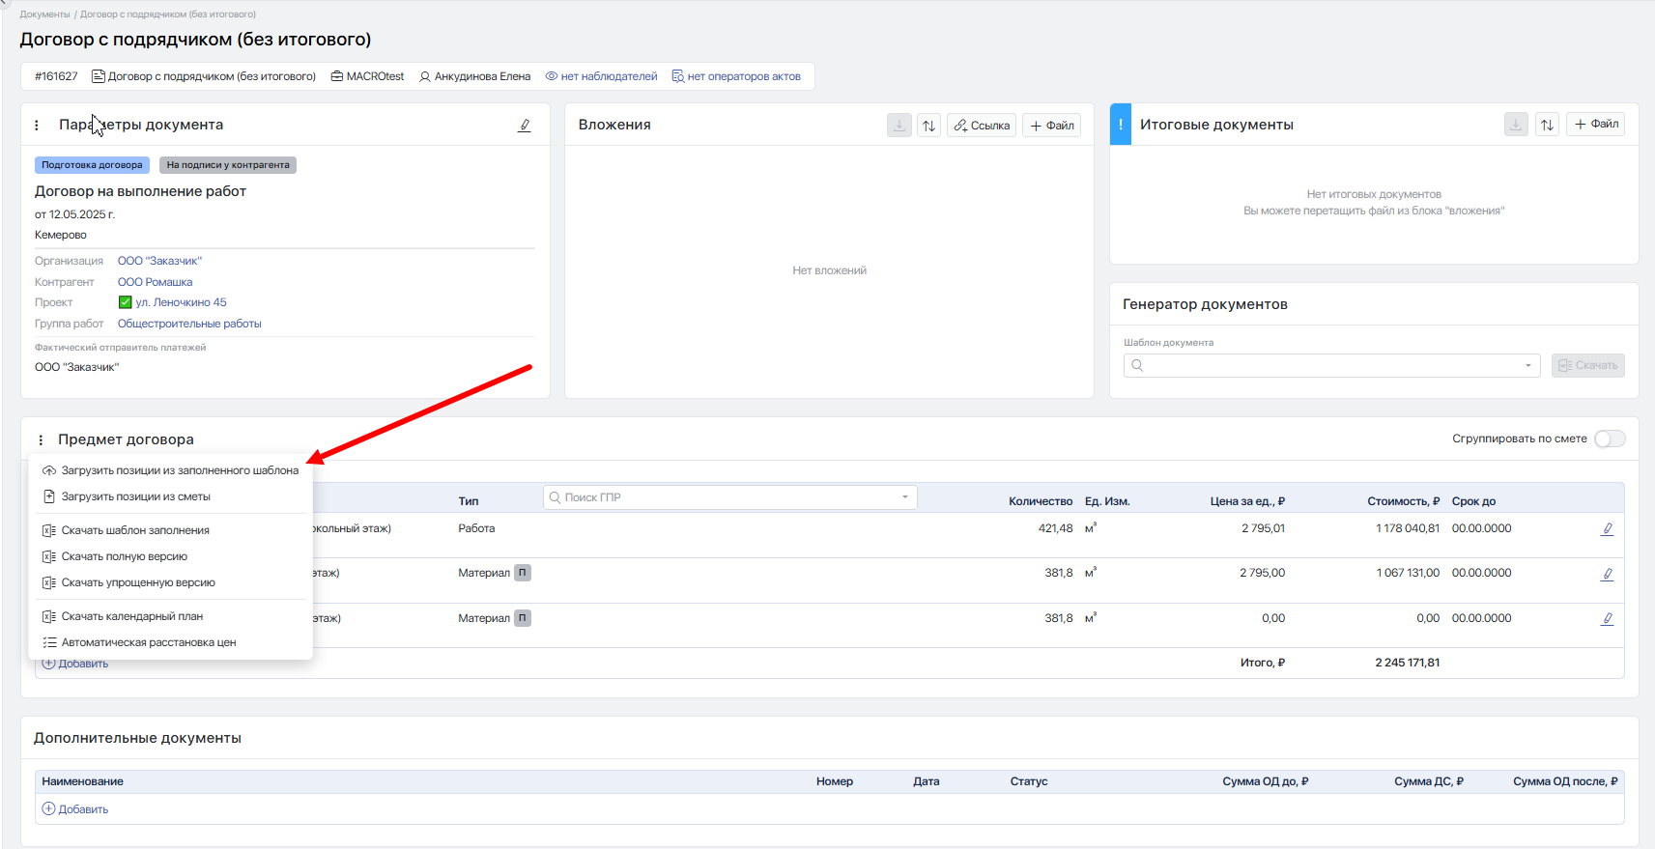This screenshot has height=849, width=1655.
Task: Click Ссылка button in Вложения
Action: tap(982, 126)
